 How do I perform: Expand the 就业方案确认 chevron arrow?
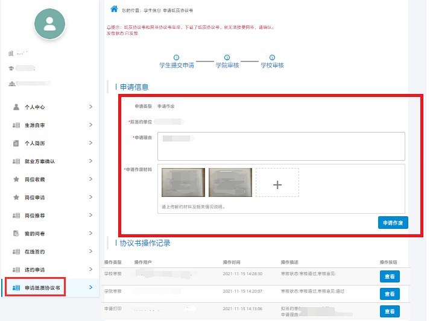[x=90, y=161]
